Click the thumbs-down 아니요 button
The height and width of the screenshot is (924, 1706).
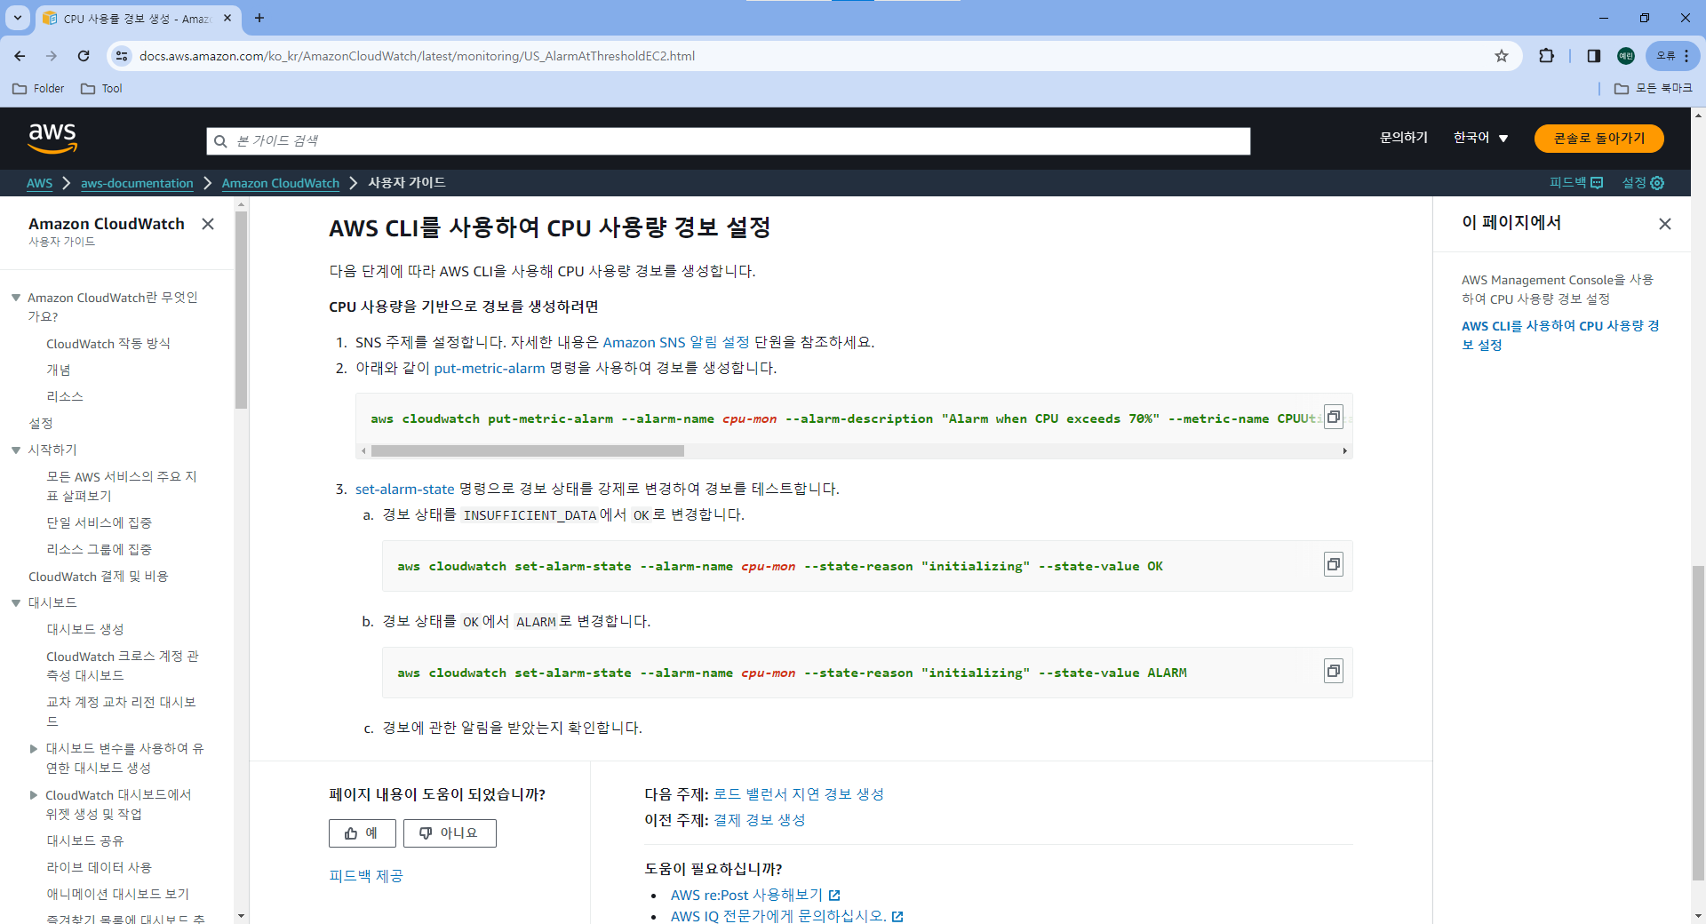(450, 833)
